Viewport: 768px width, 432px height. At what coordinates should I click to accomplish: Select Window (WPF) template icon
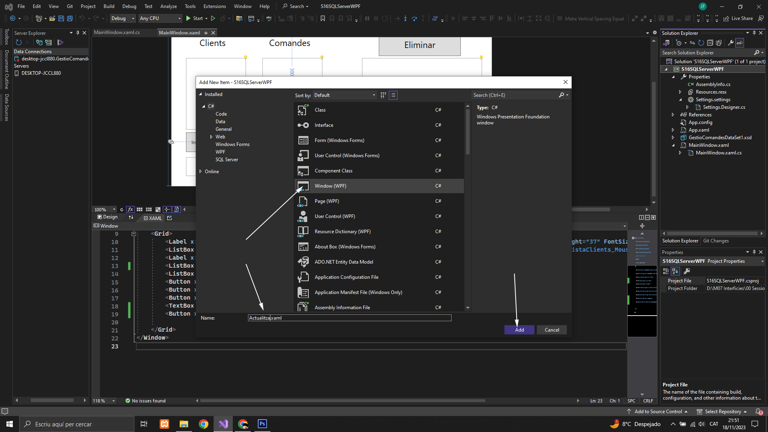coord(303,186)
